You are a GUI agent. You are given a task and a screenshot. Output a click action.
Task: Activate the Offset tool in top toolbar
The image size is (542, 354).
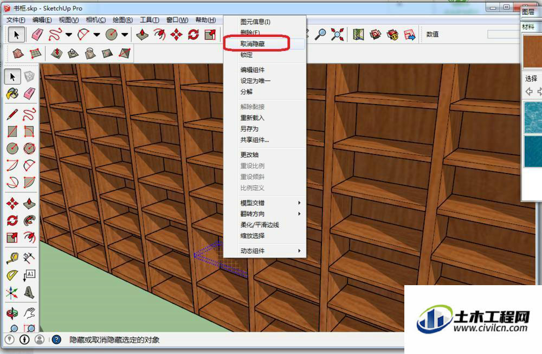pos(160,34)
